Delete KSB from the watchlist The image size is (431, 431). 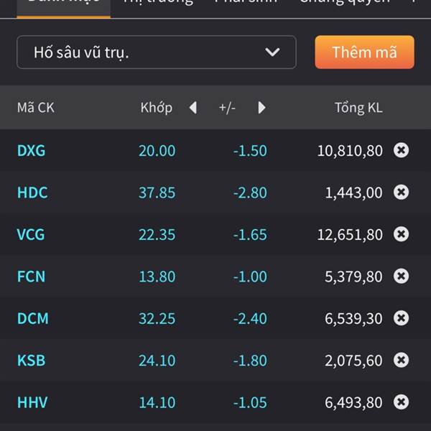[401, 360]
